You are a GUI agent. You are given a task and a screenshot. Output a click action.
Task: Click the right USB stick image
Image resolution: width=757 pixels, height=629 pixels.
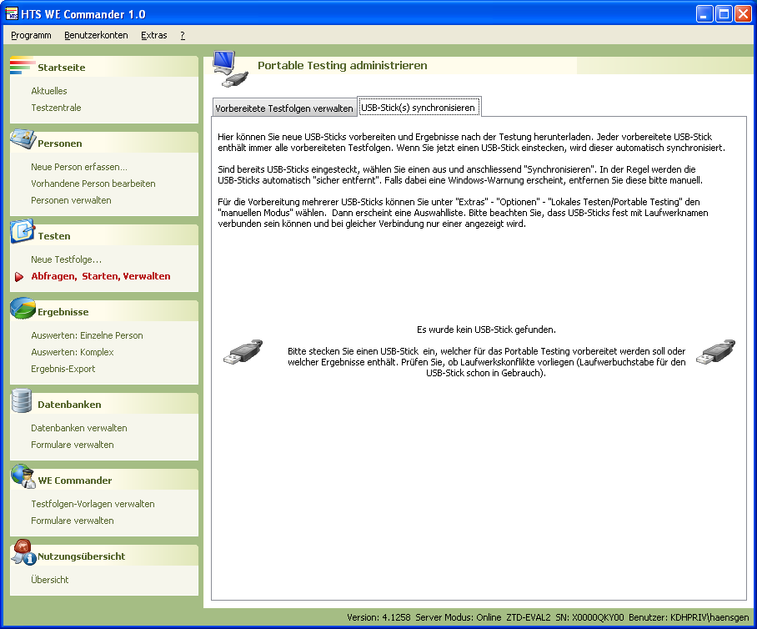(x=715, y=352)
